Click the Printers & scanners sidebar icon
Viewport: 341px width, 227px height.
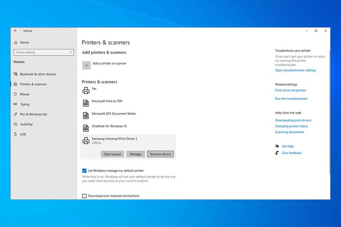tap(15, 84)
